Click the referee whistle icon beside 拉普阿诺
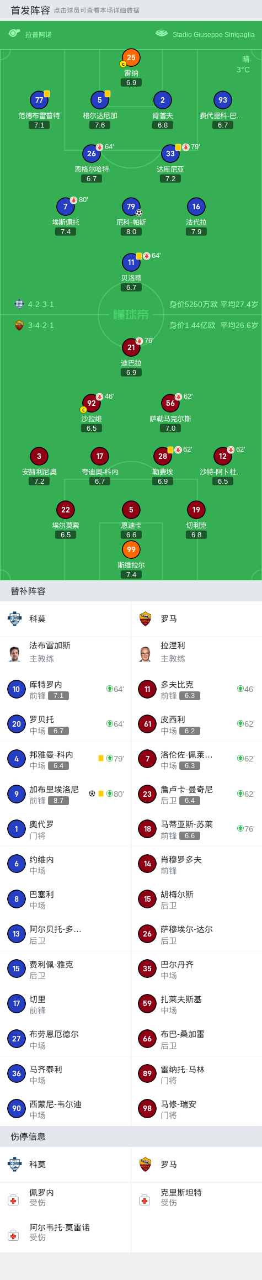The image size is (262, 1280). [14, 34]
